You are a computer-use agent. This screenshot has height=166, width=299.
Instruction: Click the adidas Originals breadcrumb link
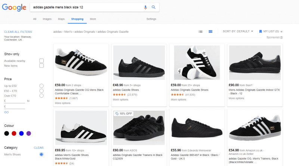pyautogui.click(x=85, y=32)
